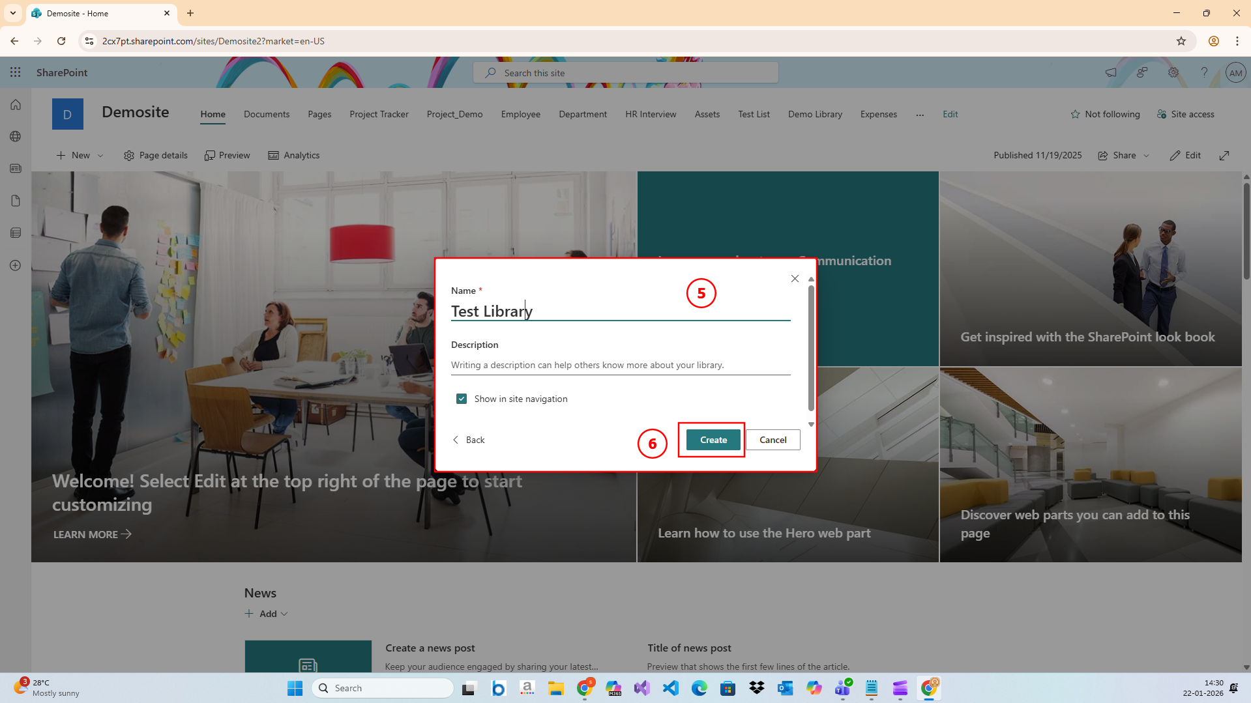The width and height of the screenshot is (1251, 703).
Task: Open the Pages navigation tab
Action: 319,114
